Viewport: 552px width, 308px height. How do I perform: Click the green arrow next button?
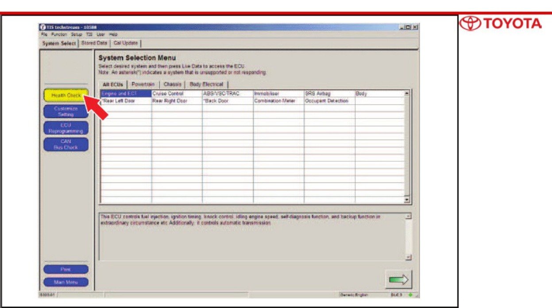398,279
